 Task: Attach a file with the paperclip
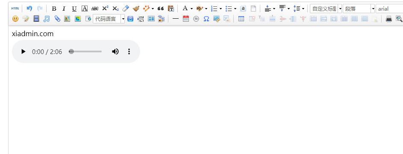(x=57, y=19)
